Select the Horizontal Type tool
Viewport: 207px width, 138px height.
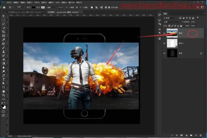4,79
